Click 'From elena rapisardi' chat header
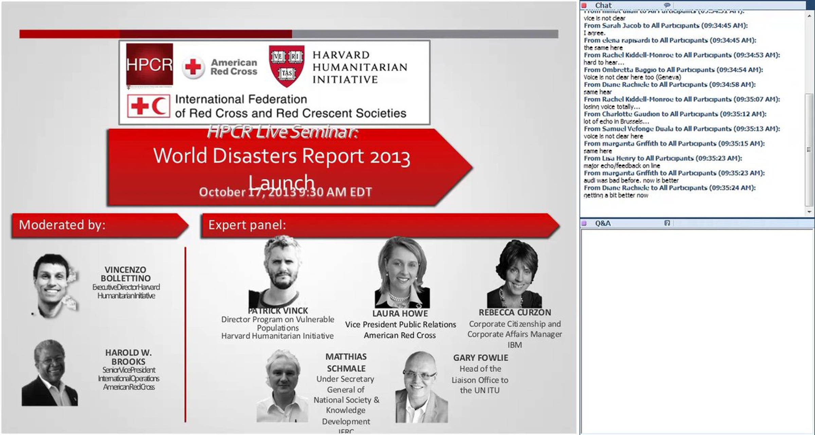The image size is (815, 435). click(670, 40)
